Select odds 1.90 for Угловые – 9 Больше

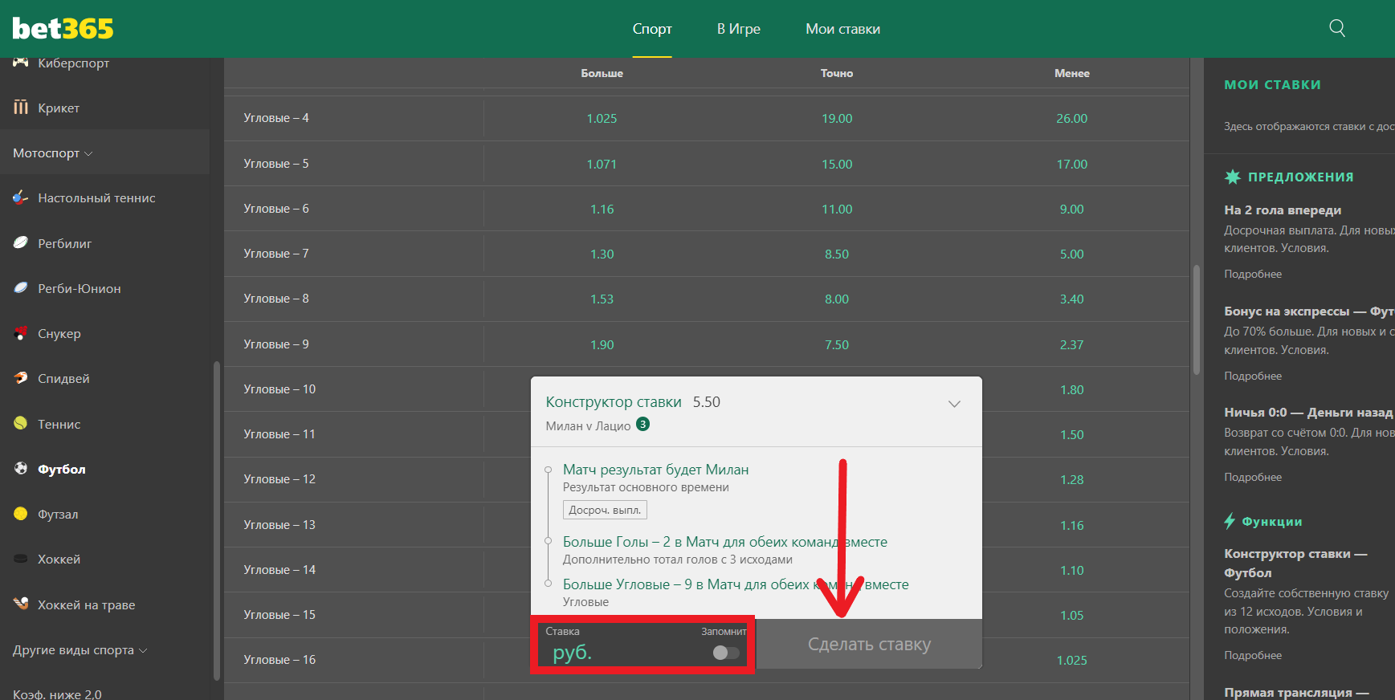tap(602, 344)
